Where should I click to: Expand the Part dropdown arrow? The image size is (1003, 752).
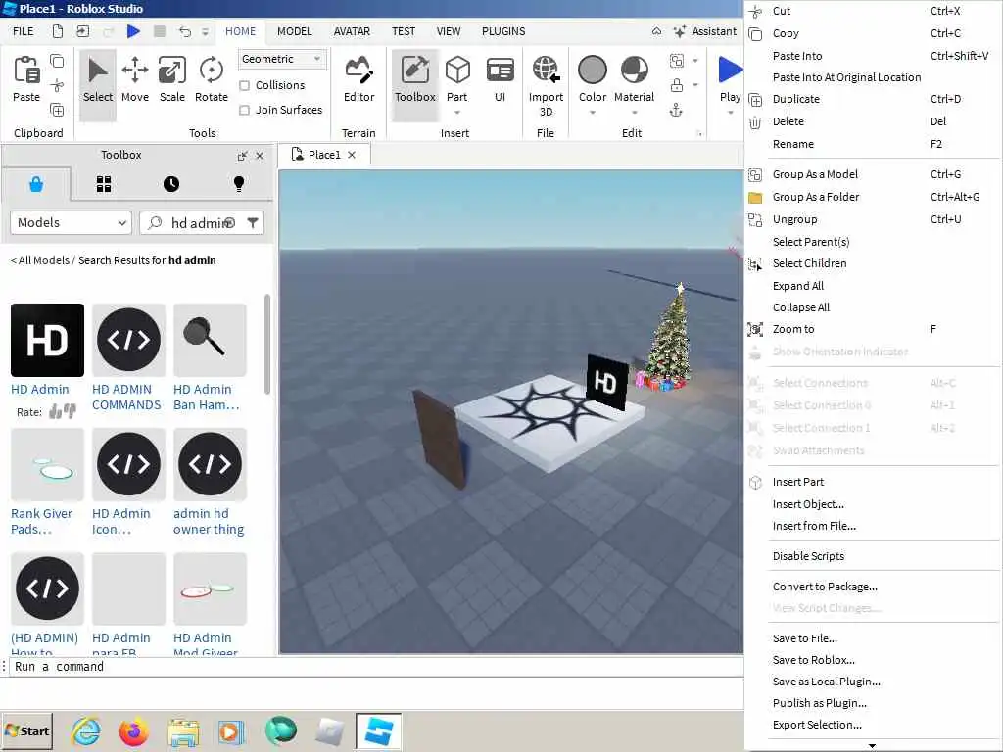457,113
